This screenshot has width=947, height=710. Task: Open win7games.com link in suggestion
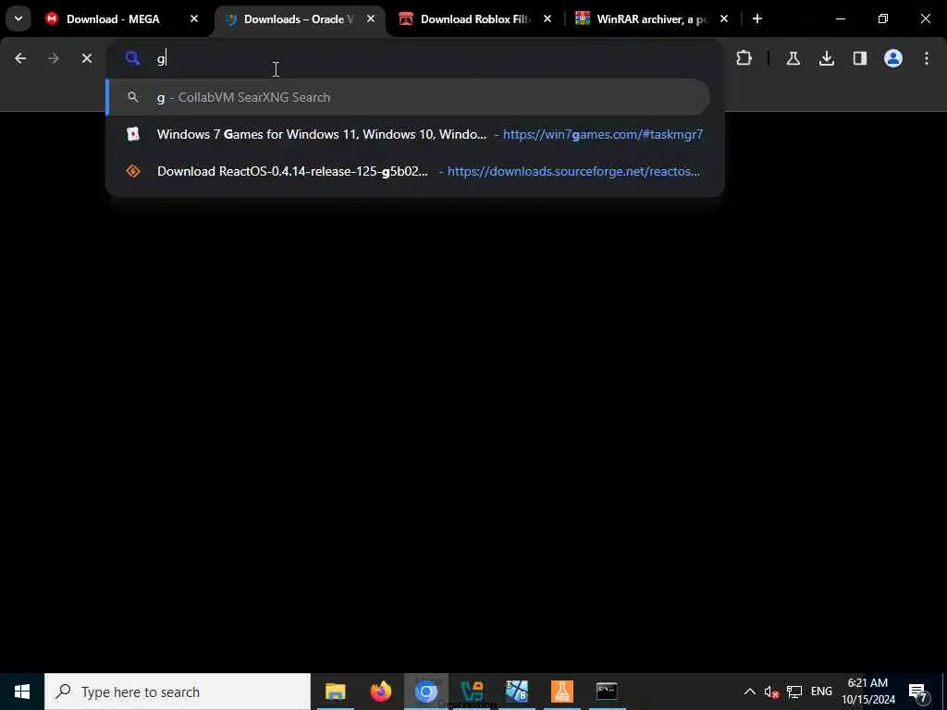click(x=603, y=134)
